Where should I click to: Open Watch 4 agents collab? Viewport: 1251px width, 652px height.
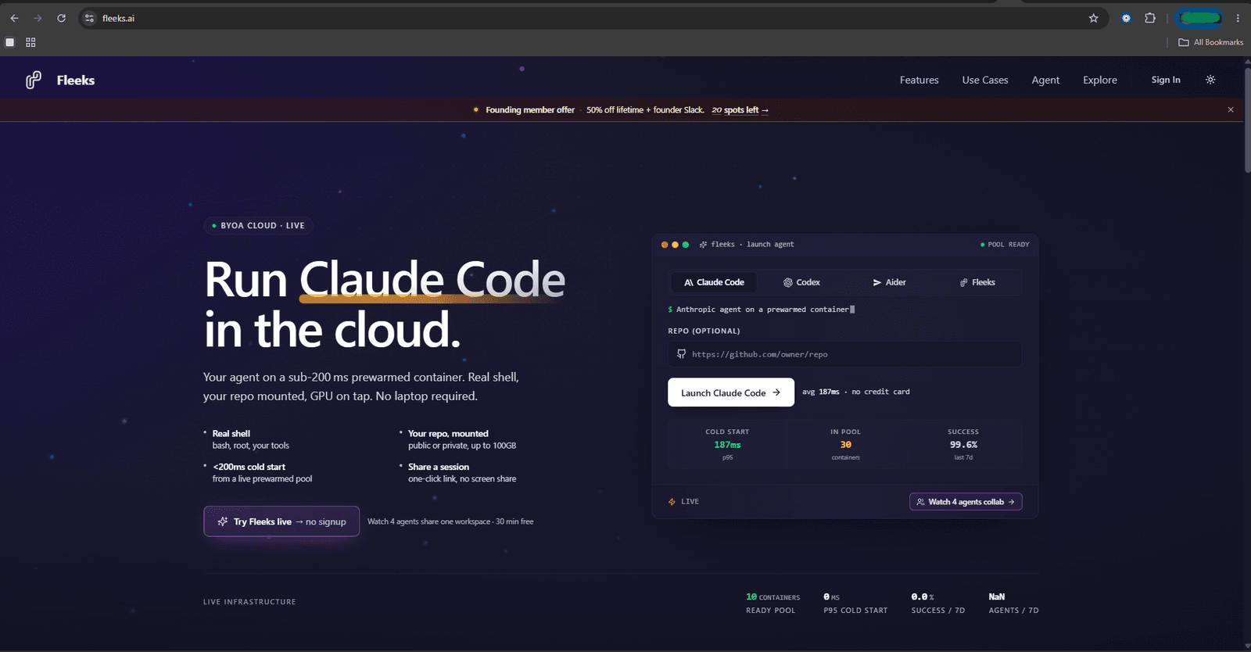[966, 502]
